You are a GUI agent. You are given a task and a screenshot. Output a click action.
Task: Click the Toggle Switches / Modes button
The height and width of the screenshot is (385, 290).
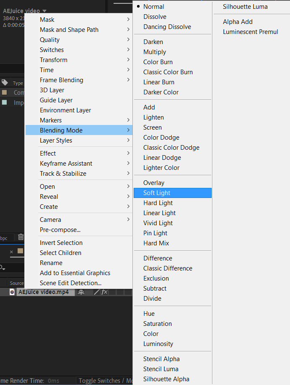point(106,381)
